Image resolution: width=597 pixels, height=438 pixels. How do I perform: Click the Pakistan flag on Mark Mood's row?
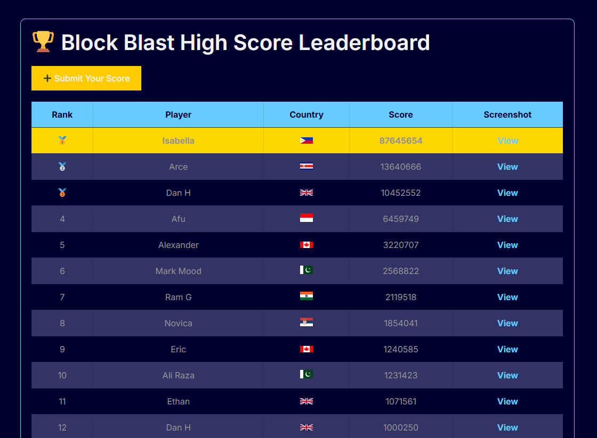tap(306, 270)
